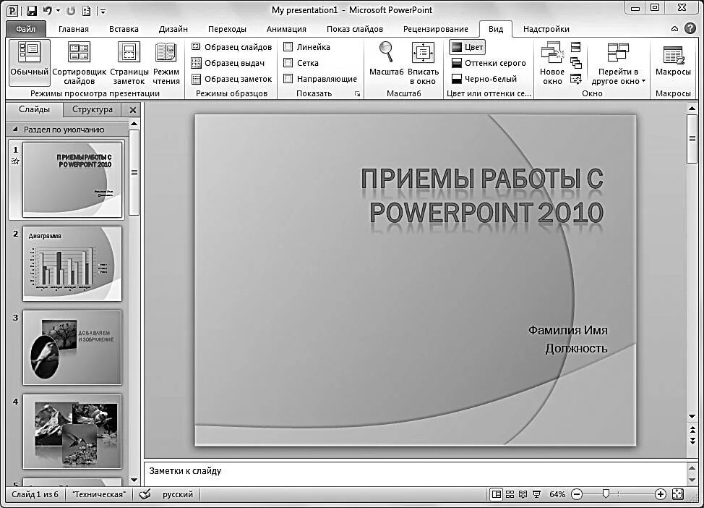Click Каскадом windows icon
Viewport: 704px width, 508px height.
pos(575,63)
